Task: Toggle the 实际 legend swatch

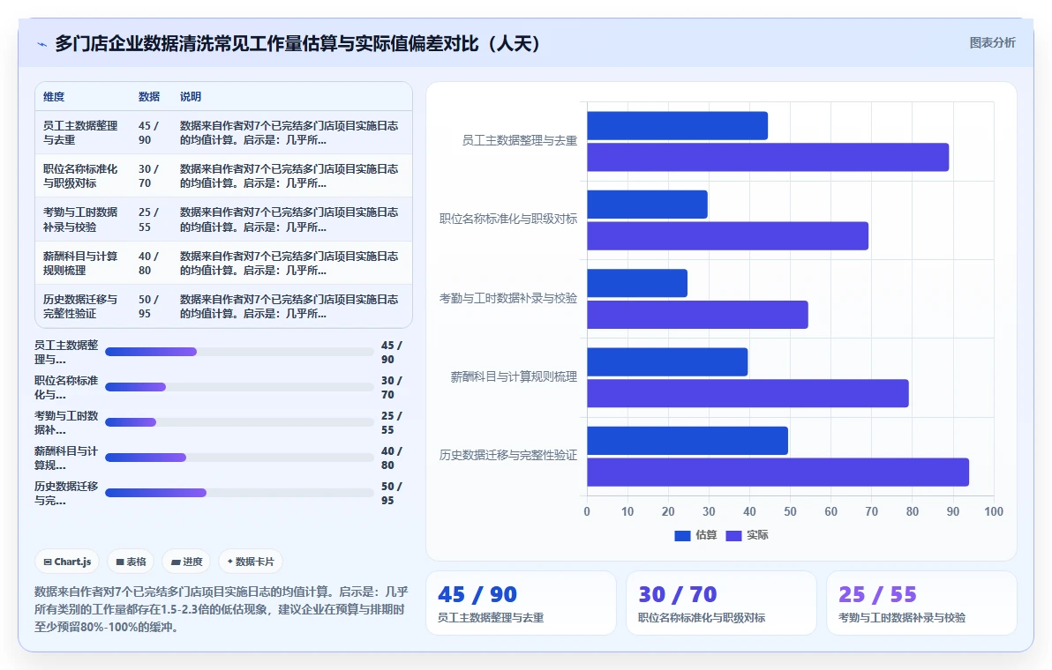Action: point(733,535)
